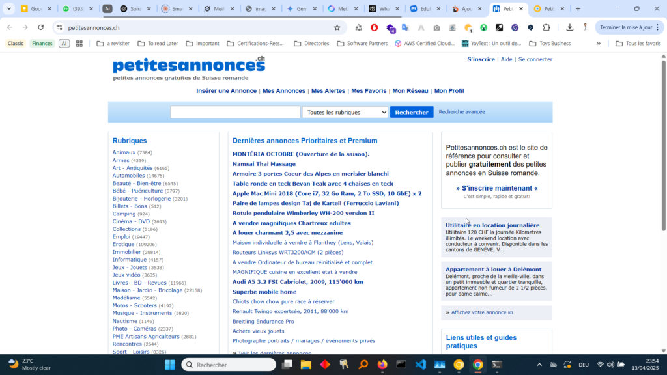View Mes Favoris
The width and height of the screenshot is (667, 375).
pos(369,91)
